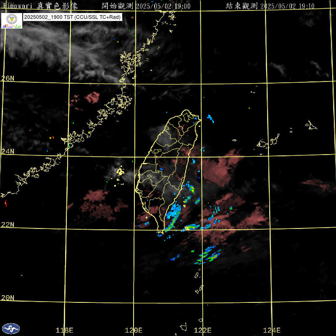This screenshot has width=336, height=336.
Task: Click the 122E longitude label
Action: tap(203, 330)
